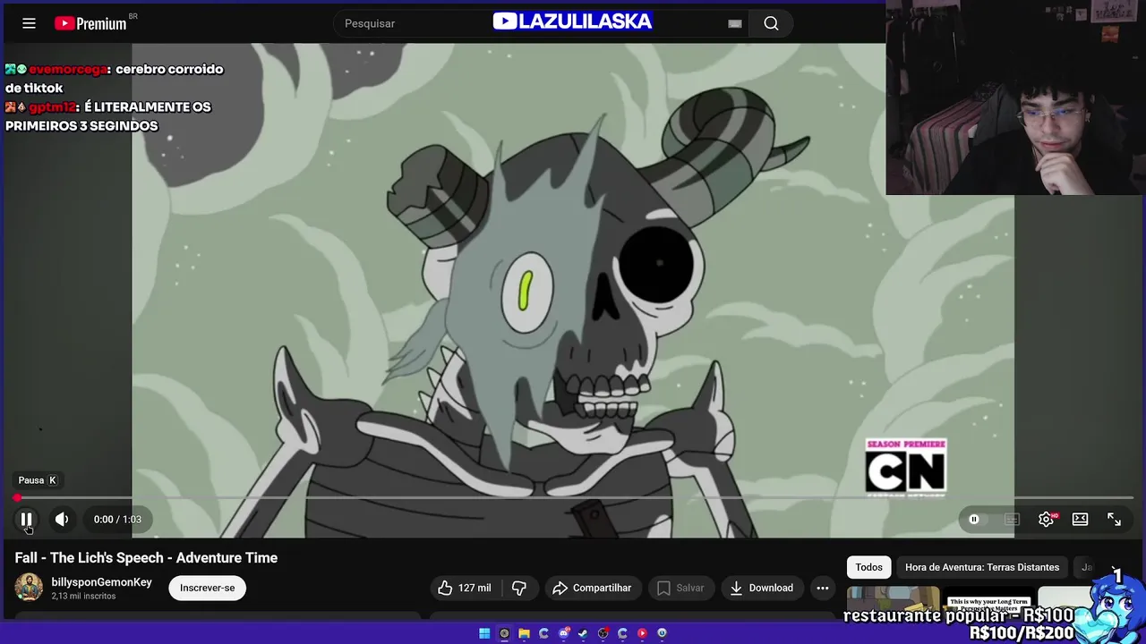The height and width of the screenshot is (644, 1146).
Task: Click the active browser icon on taskbar
Action: (x=504, y=633)
